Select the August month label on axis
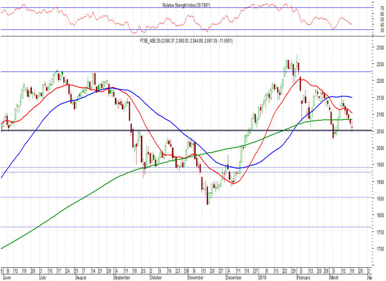 point(81,277)
